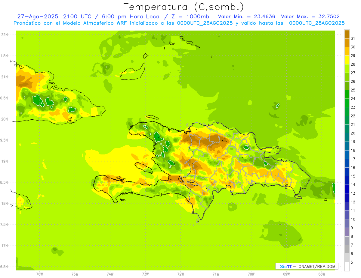Image resolution: width=361 pixels, height=278 pixels.
Task: Click the "SisTT - ONAMET/REP.DOM." credit label
Action: coord(307,266)
